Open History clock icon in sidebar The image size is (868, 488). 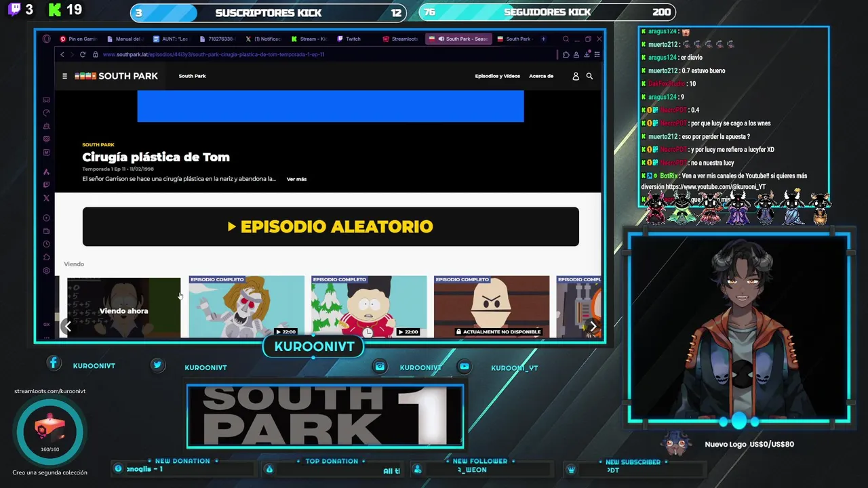[46, 244]
